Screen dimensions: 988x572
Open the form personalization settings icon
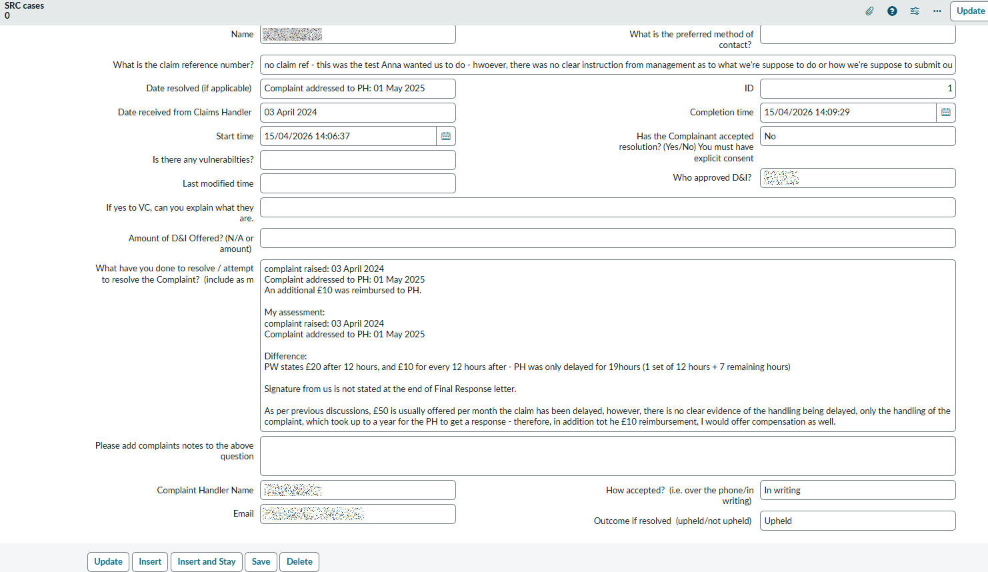point(915,11)
